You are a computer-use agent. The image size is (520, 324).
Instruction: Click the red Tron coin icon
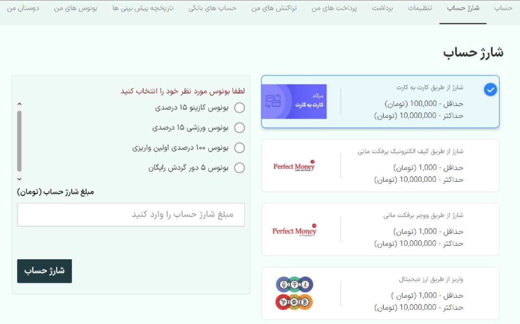(x=283, y=302)
